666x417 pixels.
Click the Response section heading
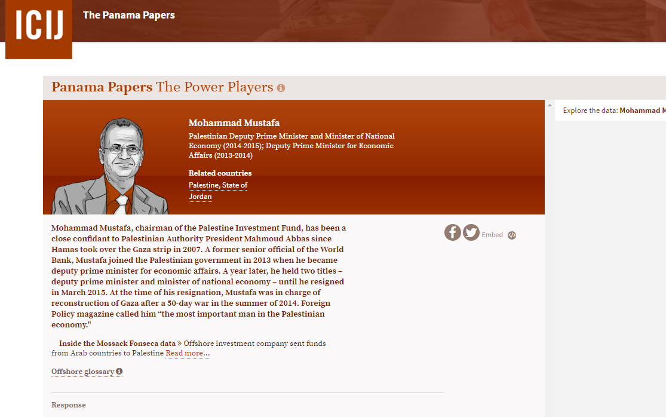click(68, 405)
